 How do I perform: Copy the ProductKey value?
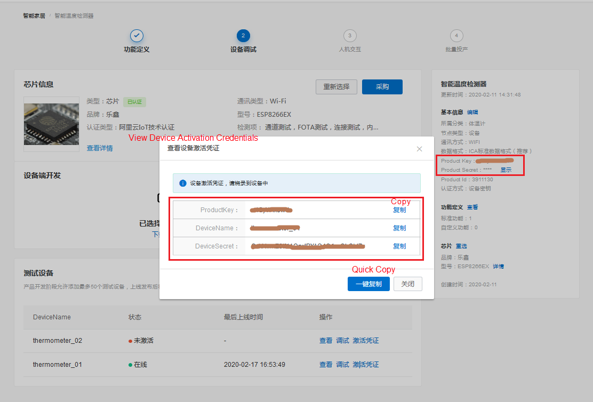pos(399,210)
